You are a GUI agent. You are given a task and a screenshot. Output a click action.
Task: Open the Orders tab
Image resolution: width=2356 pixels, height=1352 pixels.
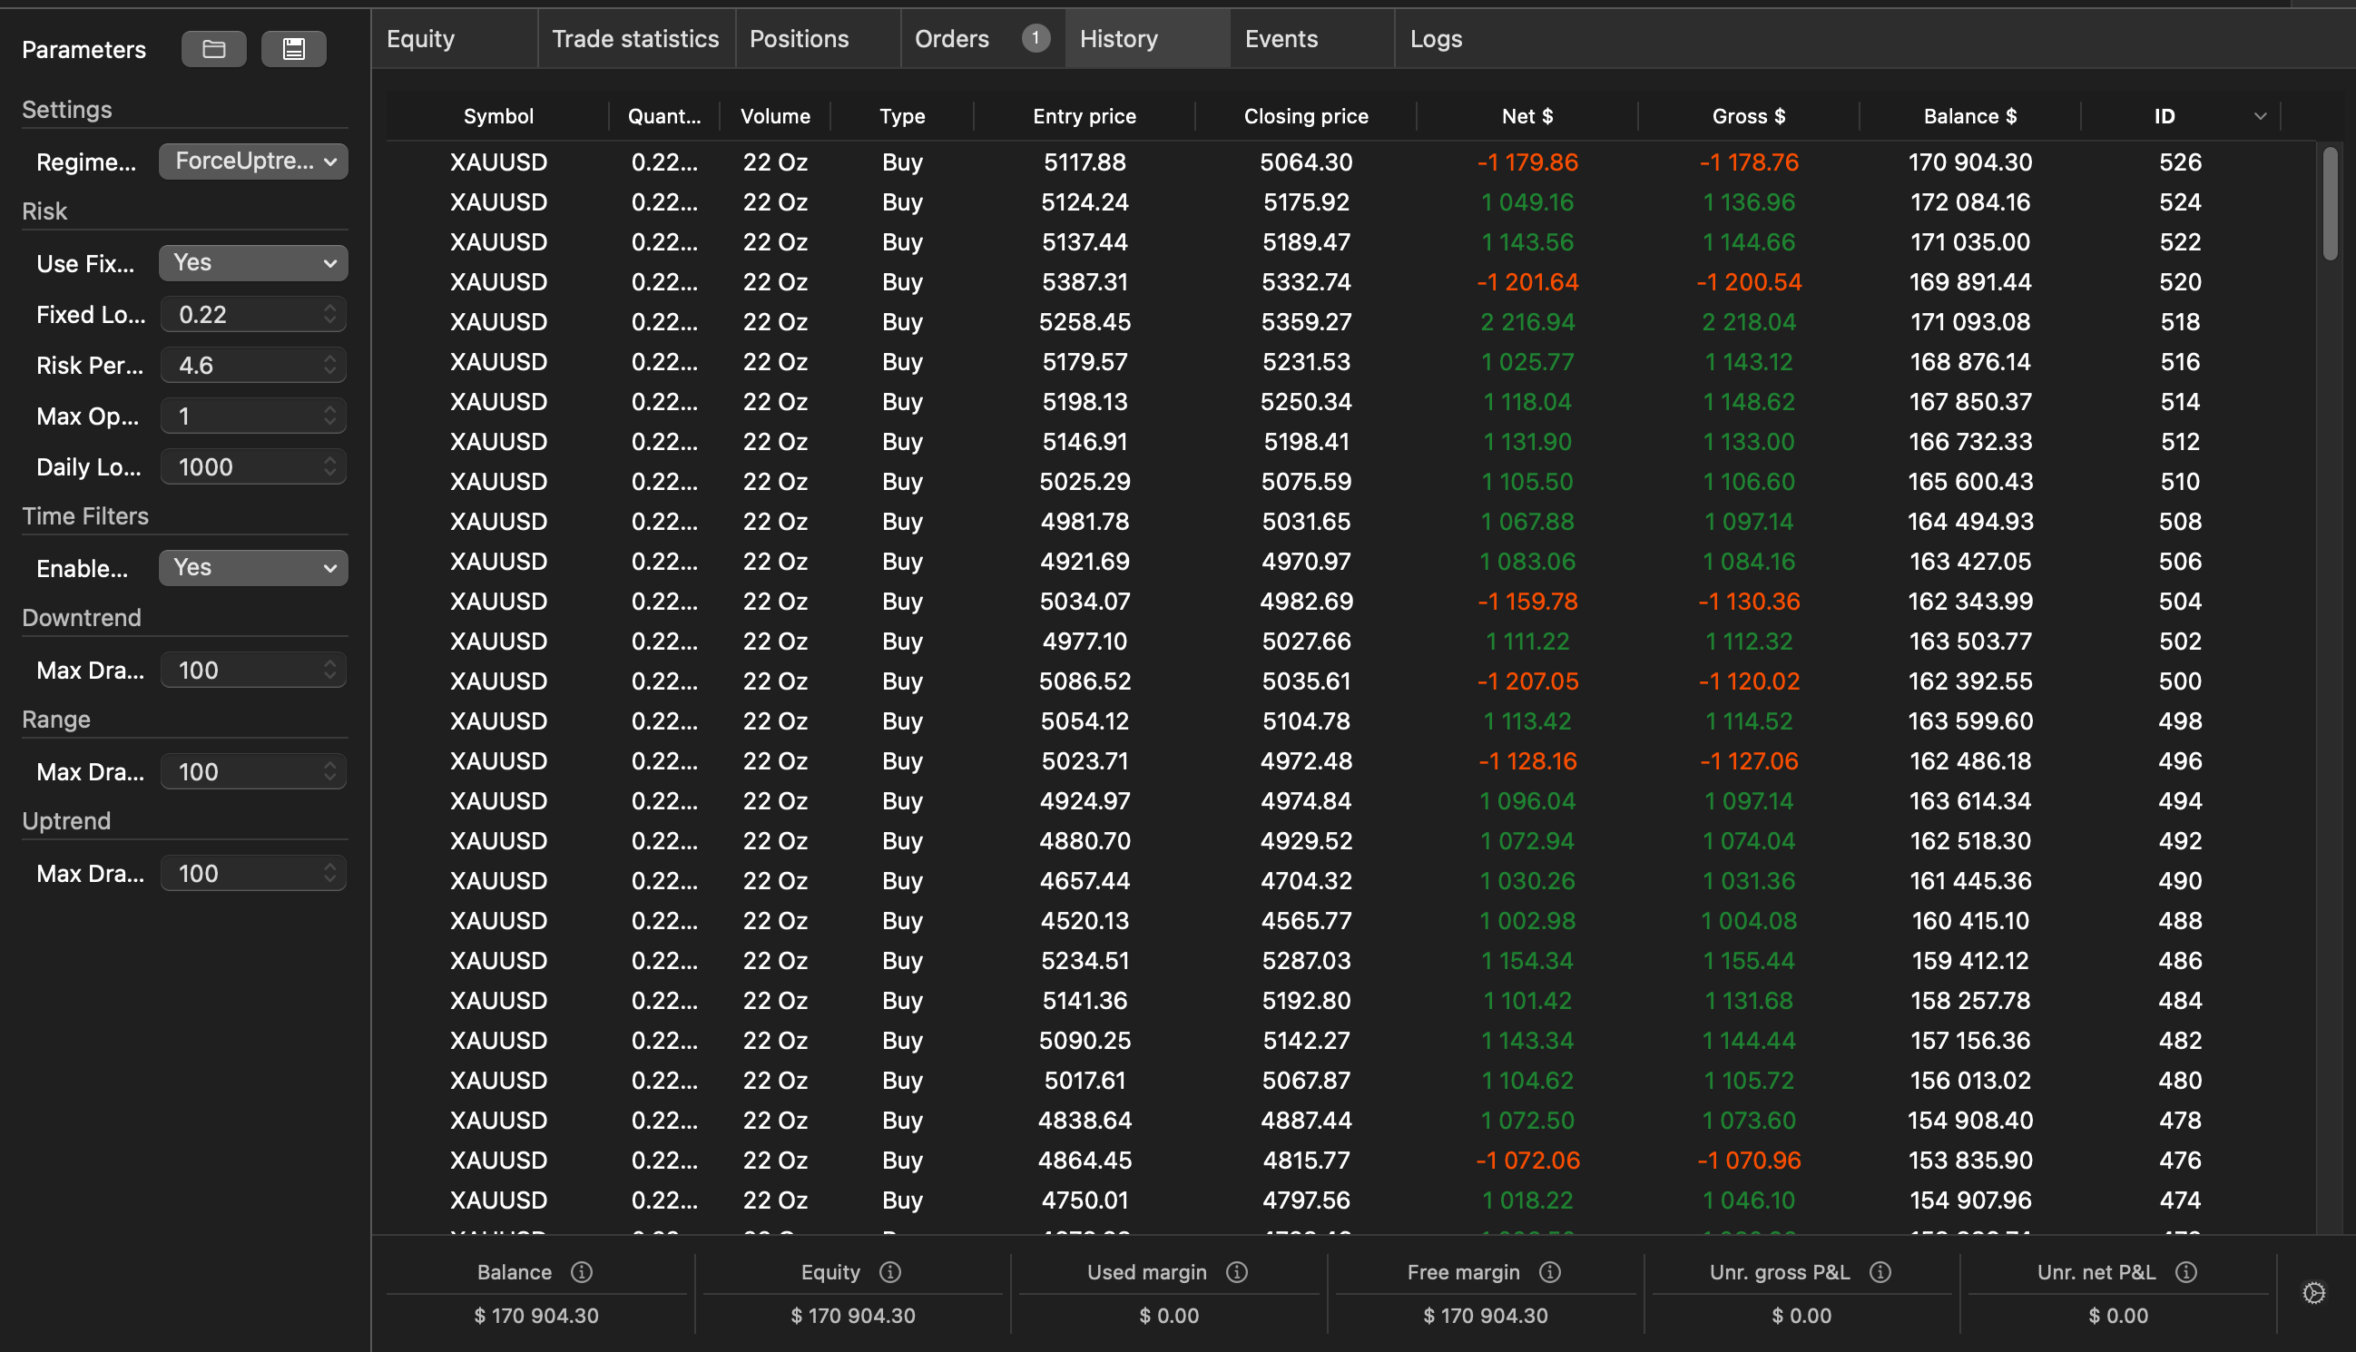tap(952, 39)
